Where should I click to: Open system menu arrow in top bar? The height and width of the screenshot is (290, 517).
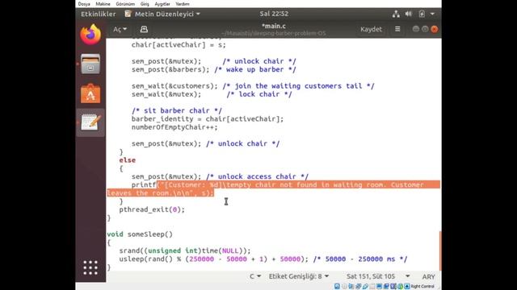point(432,14)
